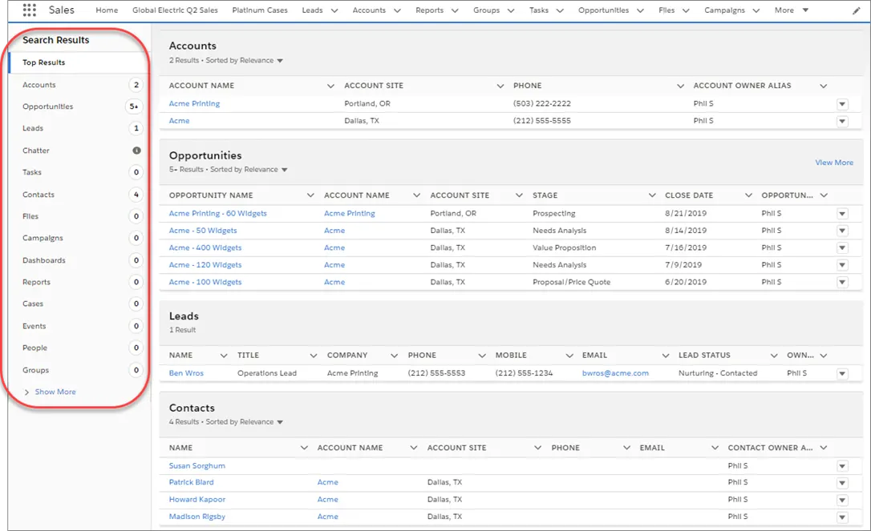This screenshot has width=871, height=531.
Task: Open row menu for Susan Sorghum contact
Action: point(842,466)
